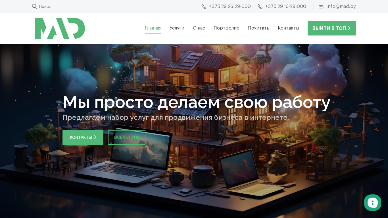Open Контакты in the navigation bar

[288, 28]
